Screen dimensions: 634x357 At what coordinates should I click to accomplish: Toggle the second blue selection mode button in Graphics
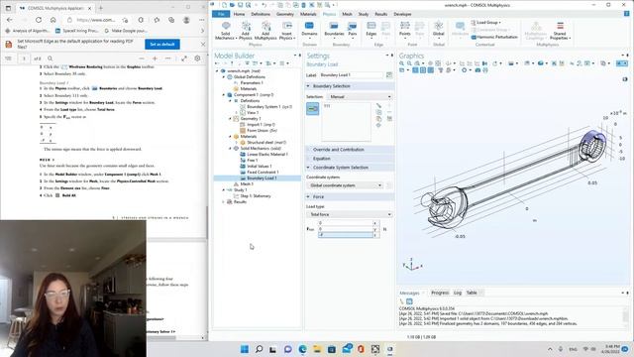click(423, 70)
